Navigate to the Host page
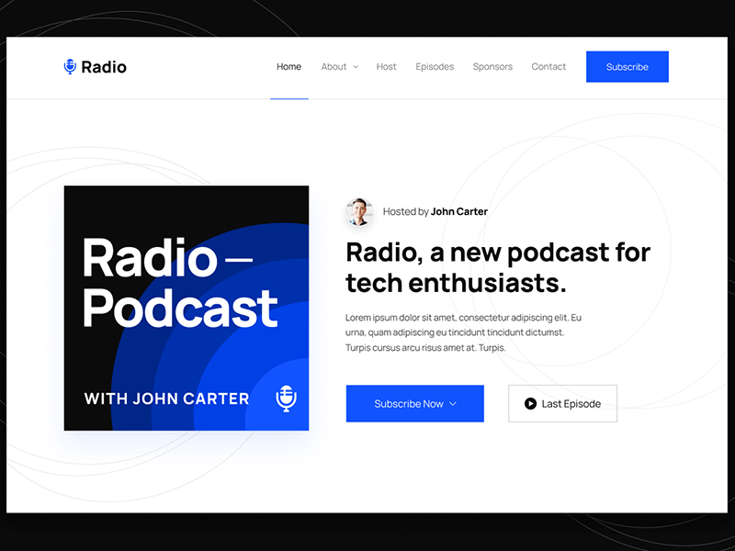The width and height of the screenshot is (735, 551). tap(386, 66)
